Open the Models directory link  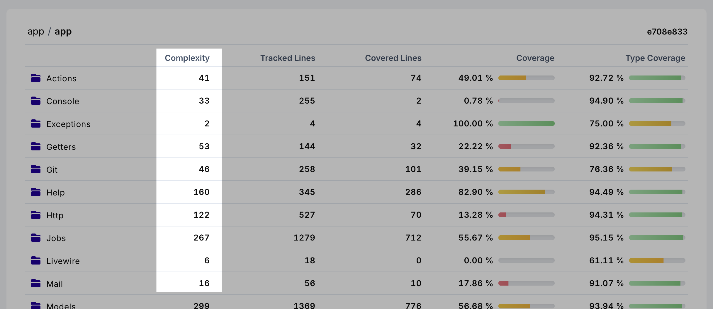61,306
